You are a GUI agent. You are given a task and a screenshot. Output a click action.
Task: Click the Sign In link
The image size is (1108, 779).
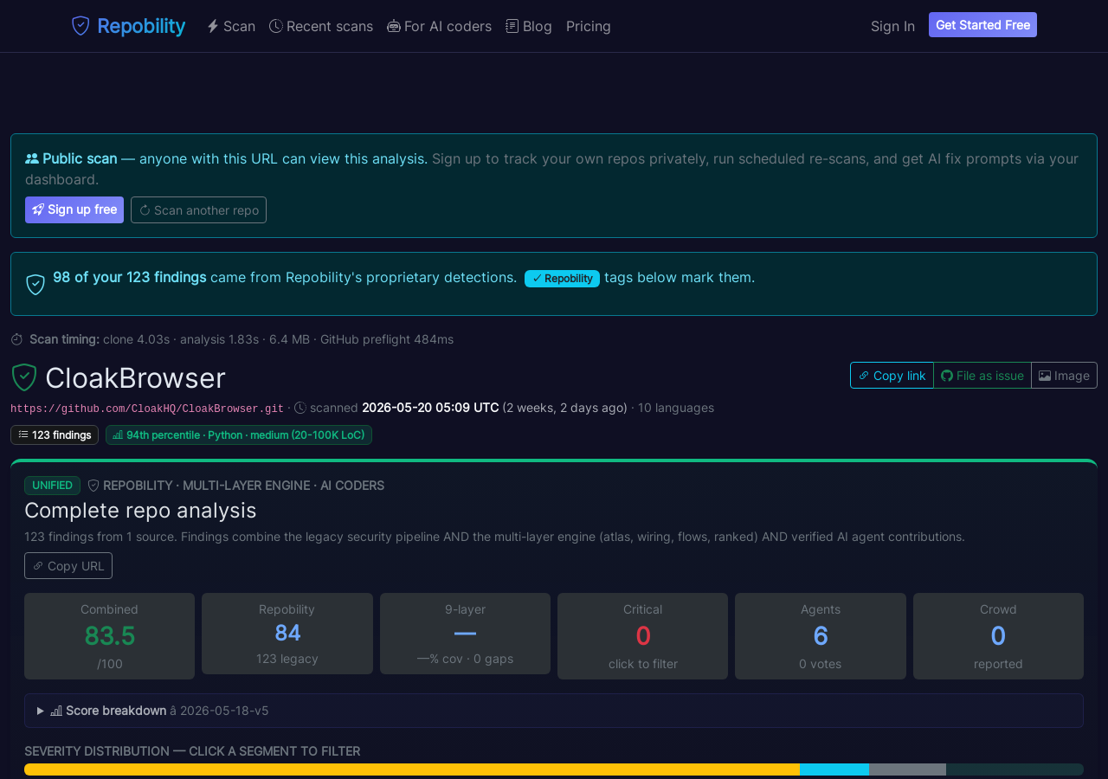[x=892, y=26]
